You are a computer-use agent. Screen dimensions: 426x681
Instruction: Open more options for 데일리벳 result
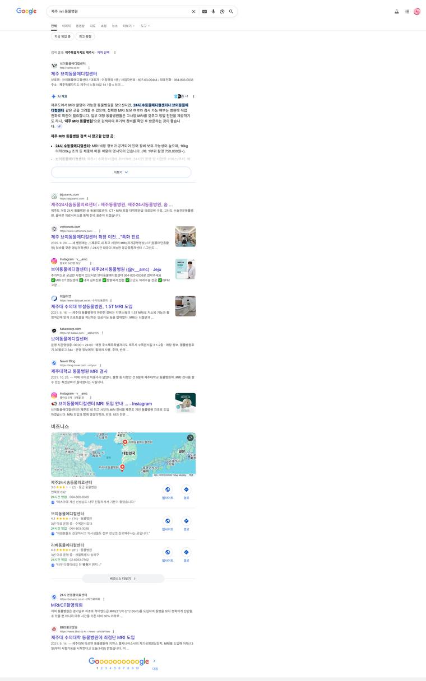[x=111, y=300]
